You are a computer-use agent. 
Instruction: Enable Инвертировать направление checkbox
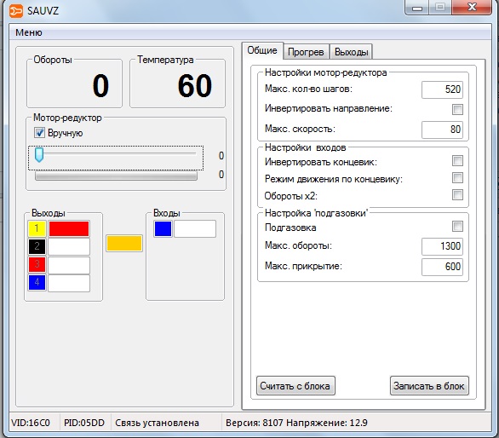point(457,109)
